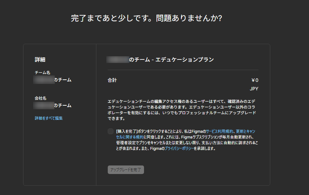Click the ¥0 total amount
309x195 pixels.
tap(255, 80)
